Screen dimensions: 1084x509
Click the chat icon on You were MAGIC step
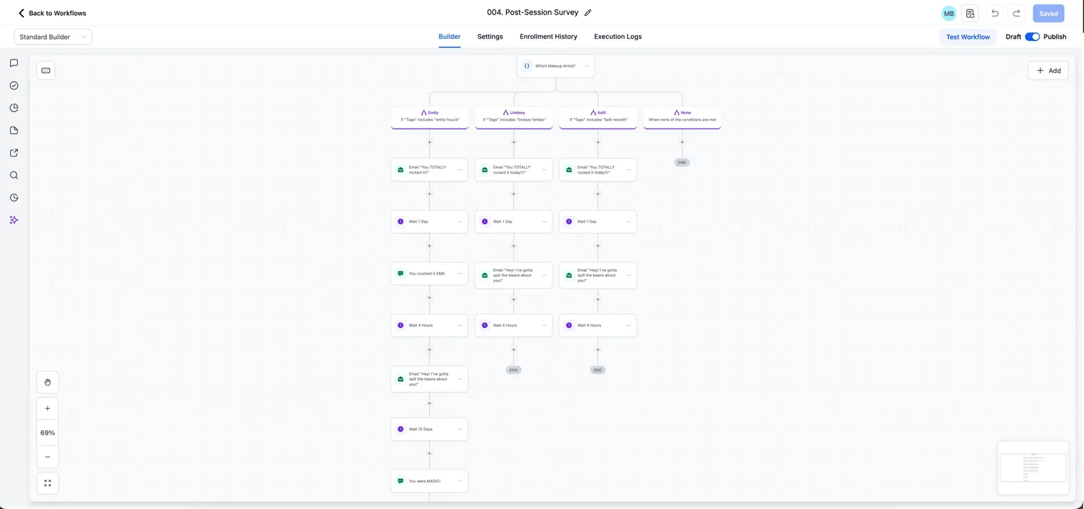(400, 481)
